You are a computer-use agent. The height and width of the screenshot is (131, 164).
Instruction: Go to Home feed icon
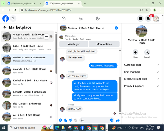[63, 19]
